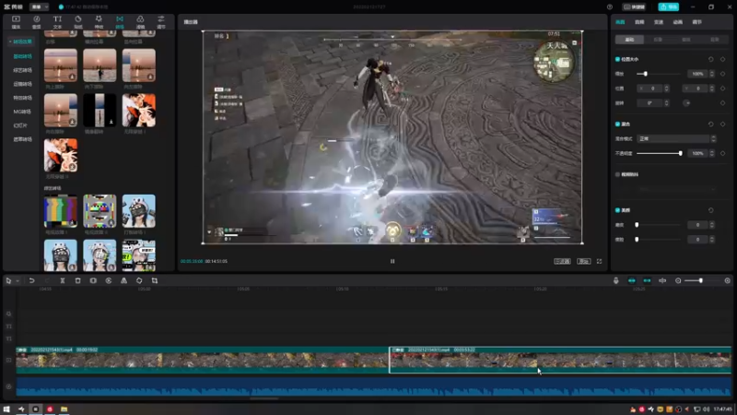Toggle the position-size (位置大小) checkbox
Viewport: 737px width, 415px height.
(617, 59)
